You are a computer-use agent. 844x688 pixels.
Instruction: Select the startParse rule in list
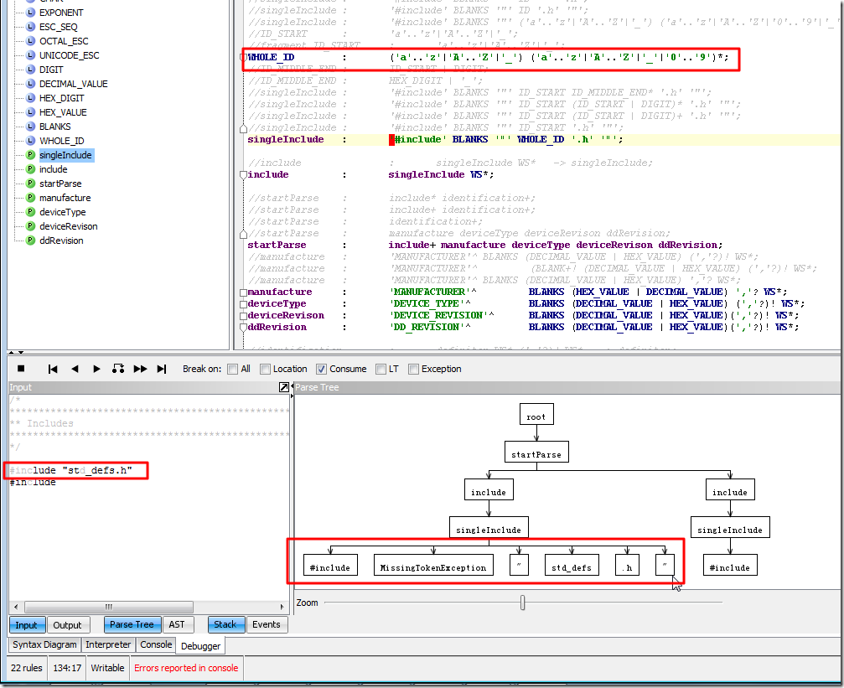click(x=60, y=184)
